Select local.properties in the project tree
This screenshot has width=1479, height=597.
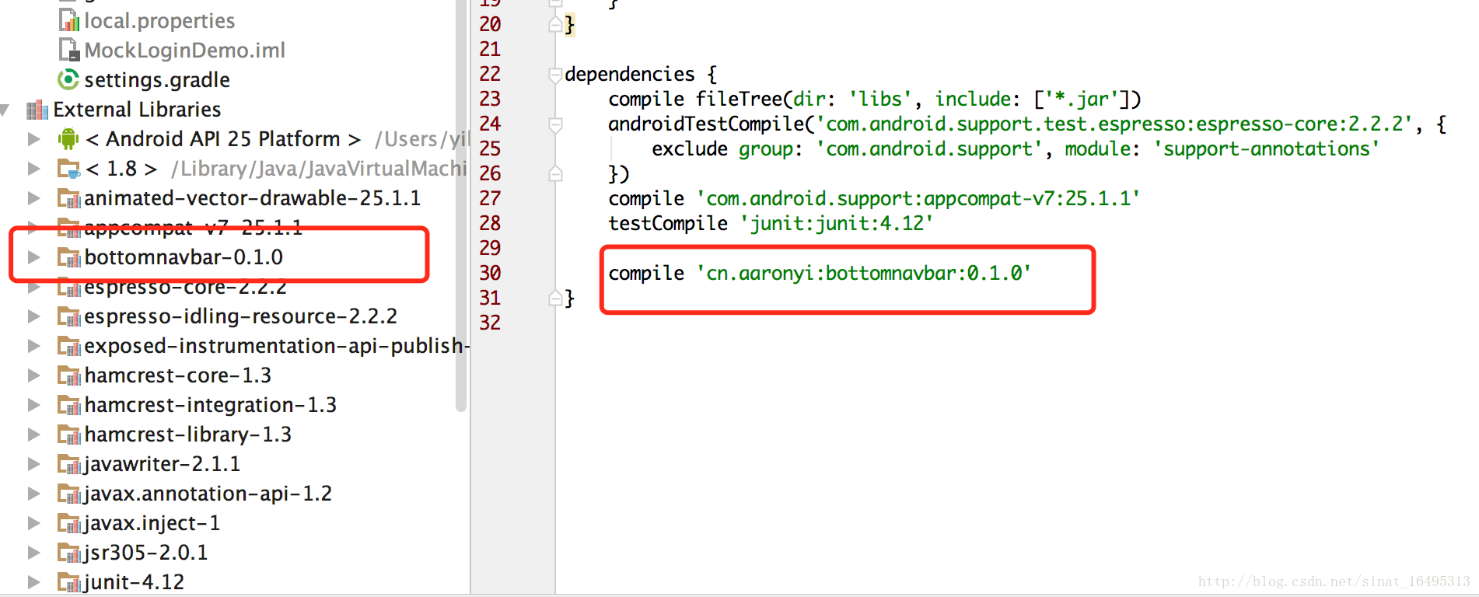pos(159,21)
